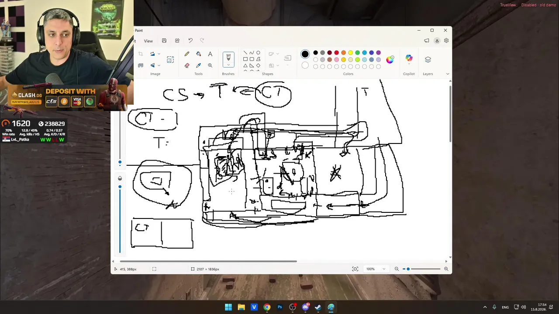
Task: Click the Remove background icon
Action: click(x=141, y=65)
